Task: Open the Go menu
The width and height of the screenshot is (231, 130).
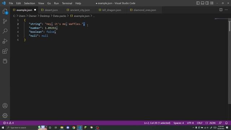Action: pyautogui.click(x=49, y=3)
